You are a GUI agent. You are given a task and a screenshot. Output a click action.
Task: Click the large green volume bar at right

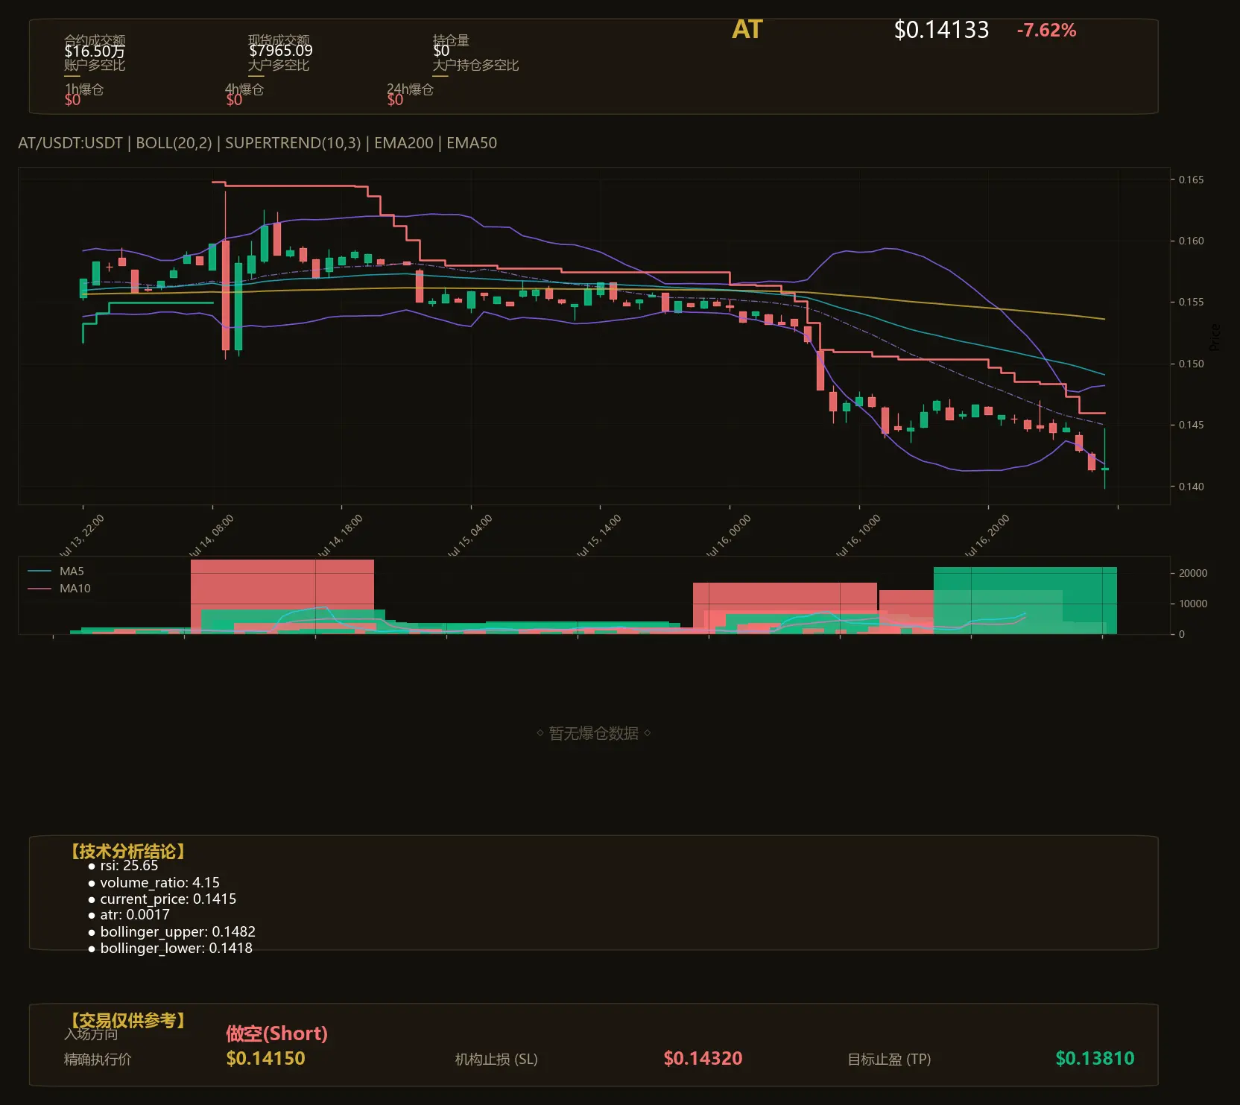(1025, 601)
